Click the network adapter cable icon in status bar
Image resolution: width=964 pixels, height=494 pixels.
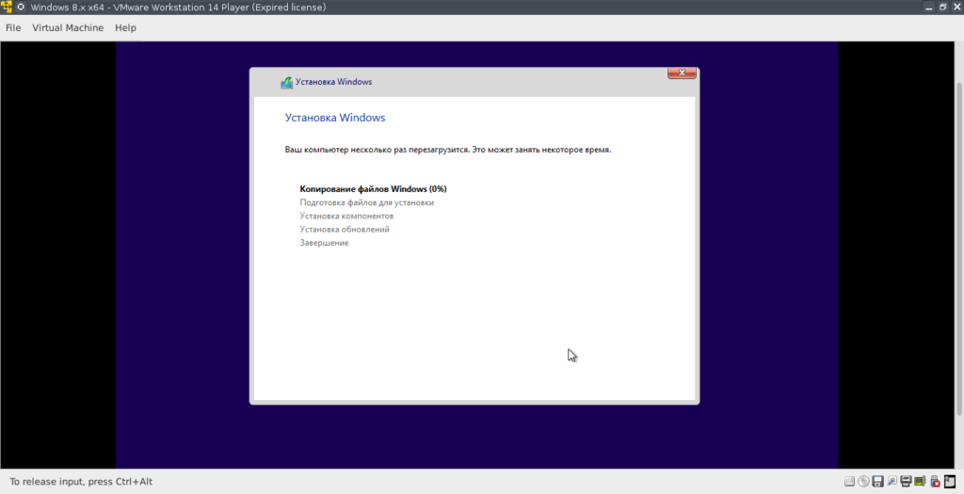coord(892,481)
